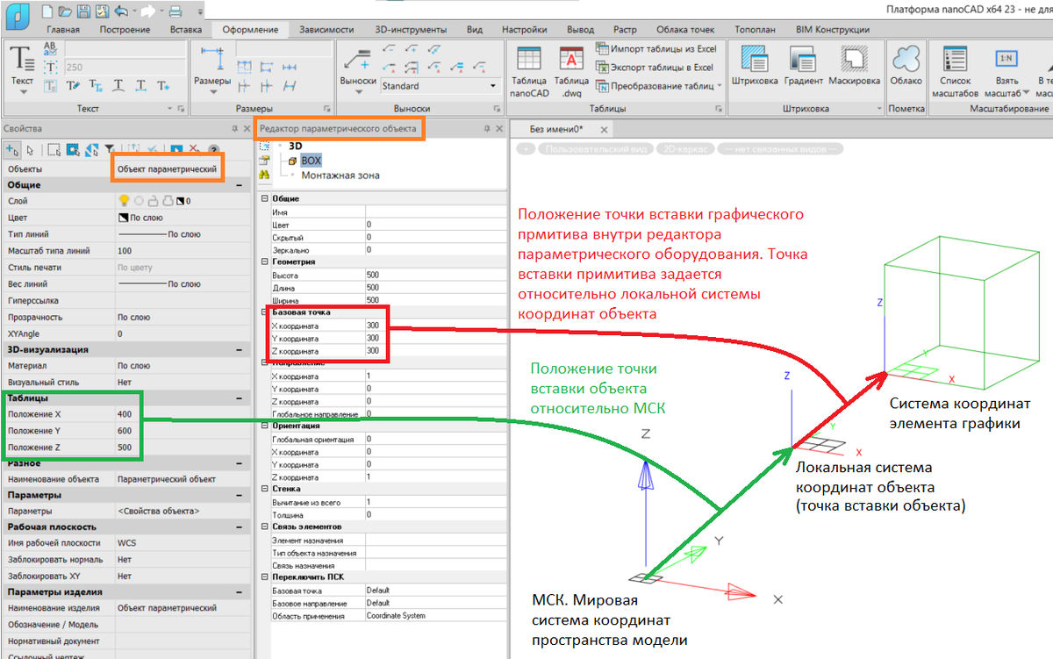The image size is (1053, 659).
Task: Click Экспорт таблицы в Excel
Action: 654,67
